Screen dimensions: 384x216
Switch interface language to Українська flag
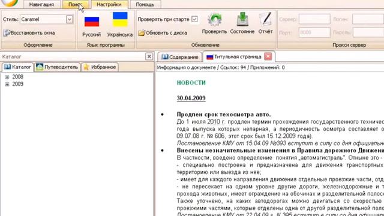[x=120, y=19]
